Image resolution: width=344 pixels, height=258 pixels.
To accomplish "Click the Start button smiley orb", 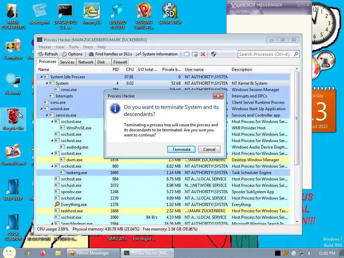I will pyautogui.click(x=9, y=252).
